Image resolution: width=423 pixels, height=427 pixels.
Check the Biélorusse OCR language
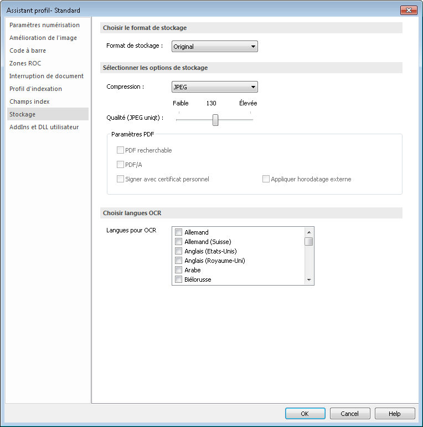178,279
